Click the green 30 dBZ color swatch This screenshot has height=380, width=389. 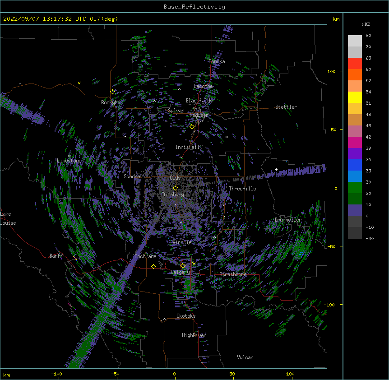(355, 188)
